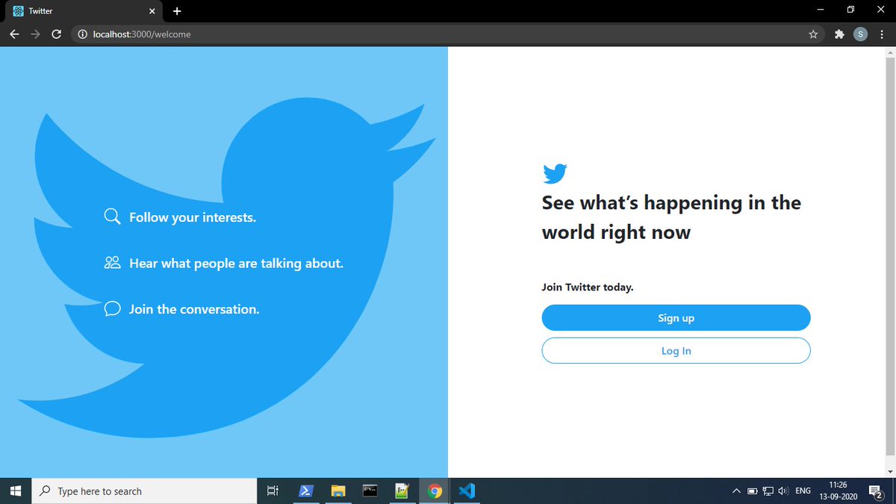Open File Explorer from the taskbar

pyautogui.click(x=338, y=491)
